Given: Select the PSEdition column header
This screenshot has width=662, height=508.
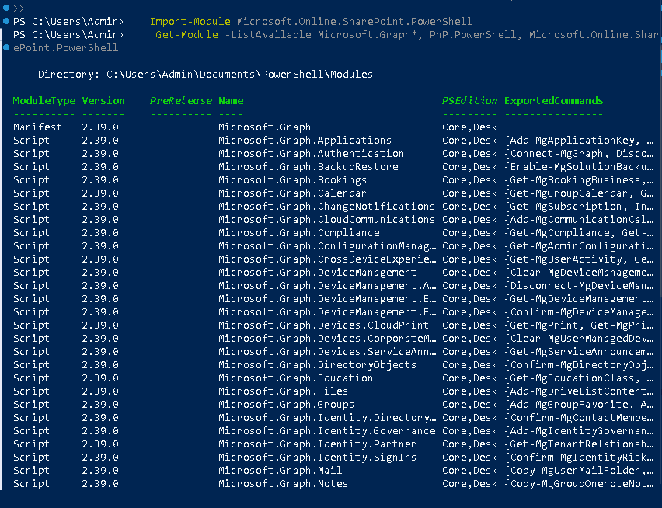Looking at the screenshot, I should click(x=469, y=101).
